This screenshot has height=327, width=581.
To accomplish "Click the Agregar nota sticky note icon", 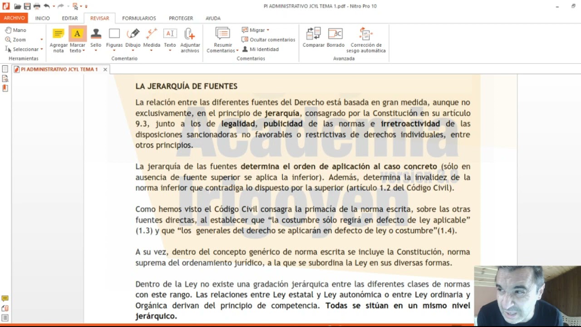I will 59,34.
